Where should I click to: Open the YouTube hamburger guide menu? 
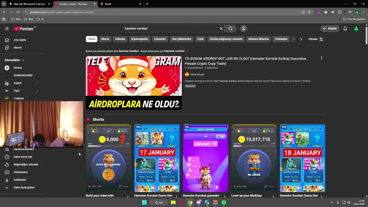(7, 28)
